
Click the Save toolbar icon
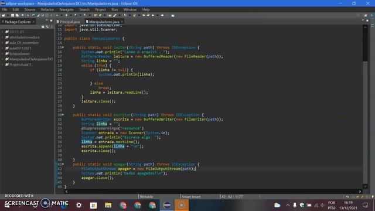click(x=13, y=15)
